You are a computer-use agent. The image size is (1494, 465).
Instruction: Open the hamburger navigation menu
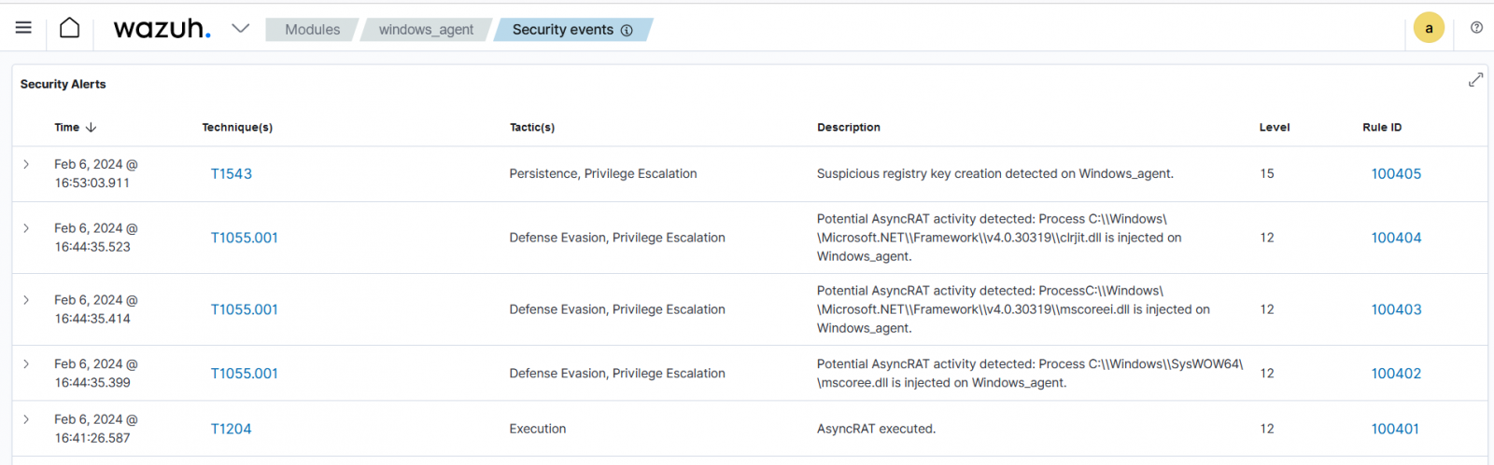23,28
